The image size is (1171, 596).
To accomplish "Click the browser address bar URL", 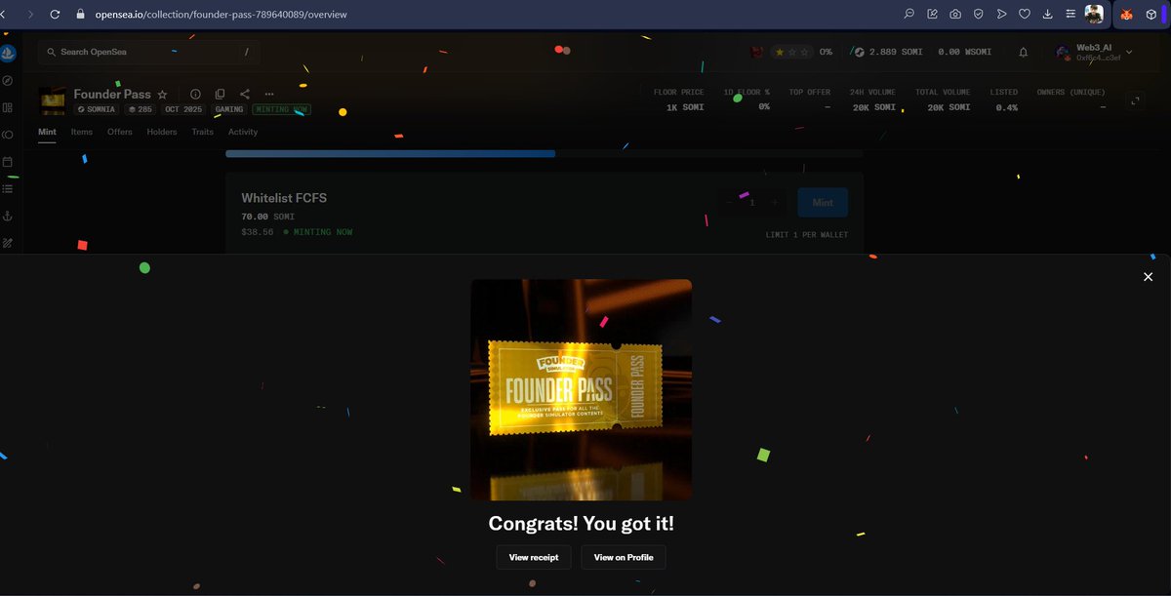I will [221, 15].
